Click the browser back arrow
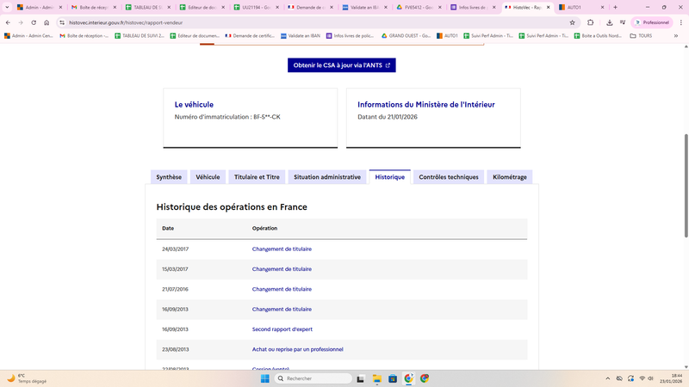The width and height of the screenshot is (689, 387). click(8, 22)
